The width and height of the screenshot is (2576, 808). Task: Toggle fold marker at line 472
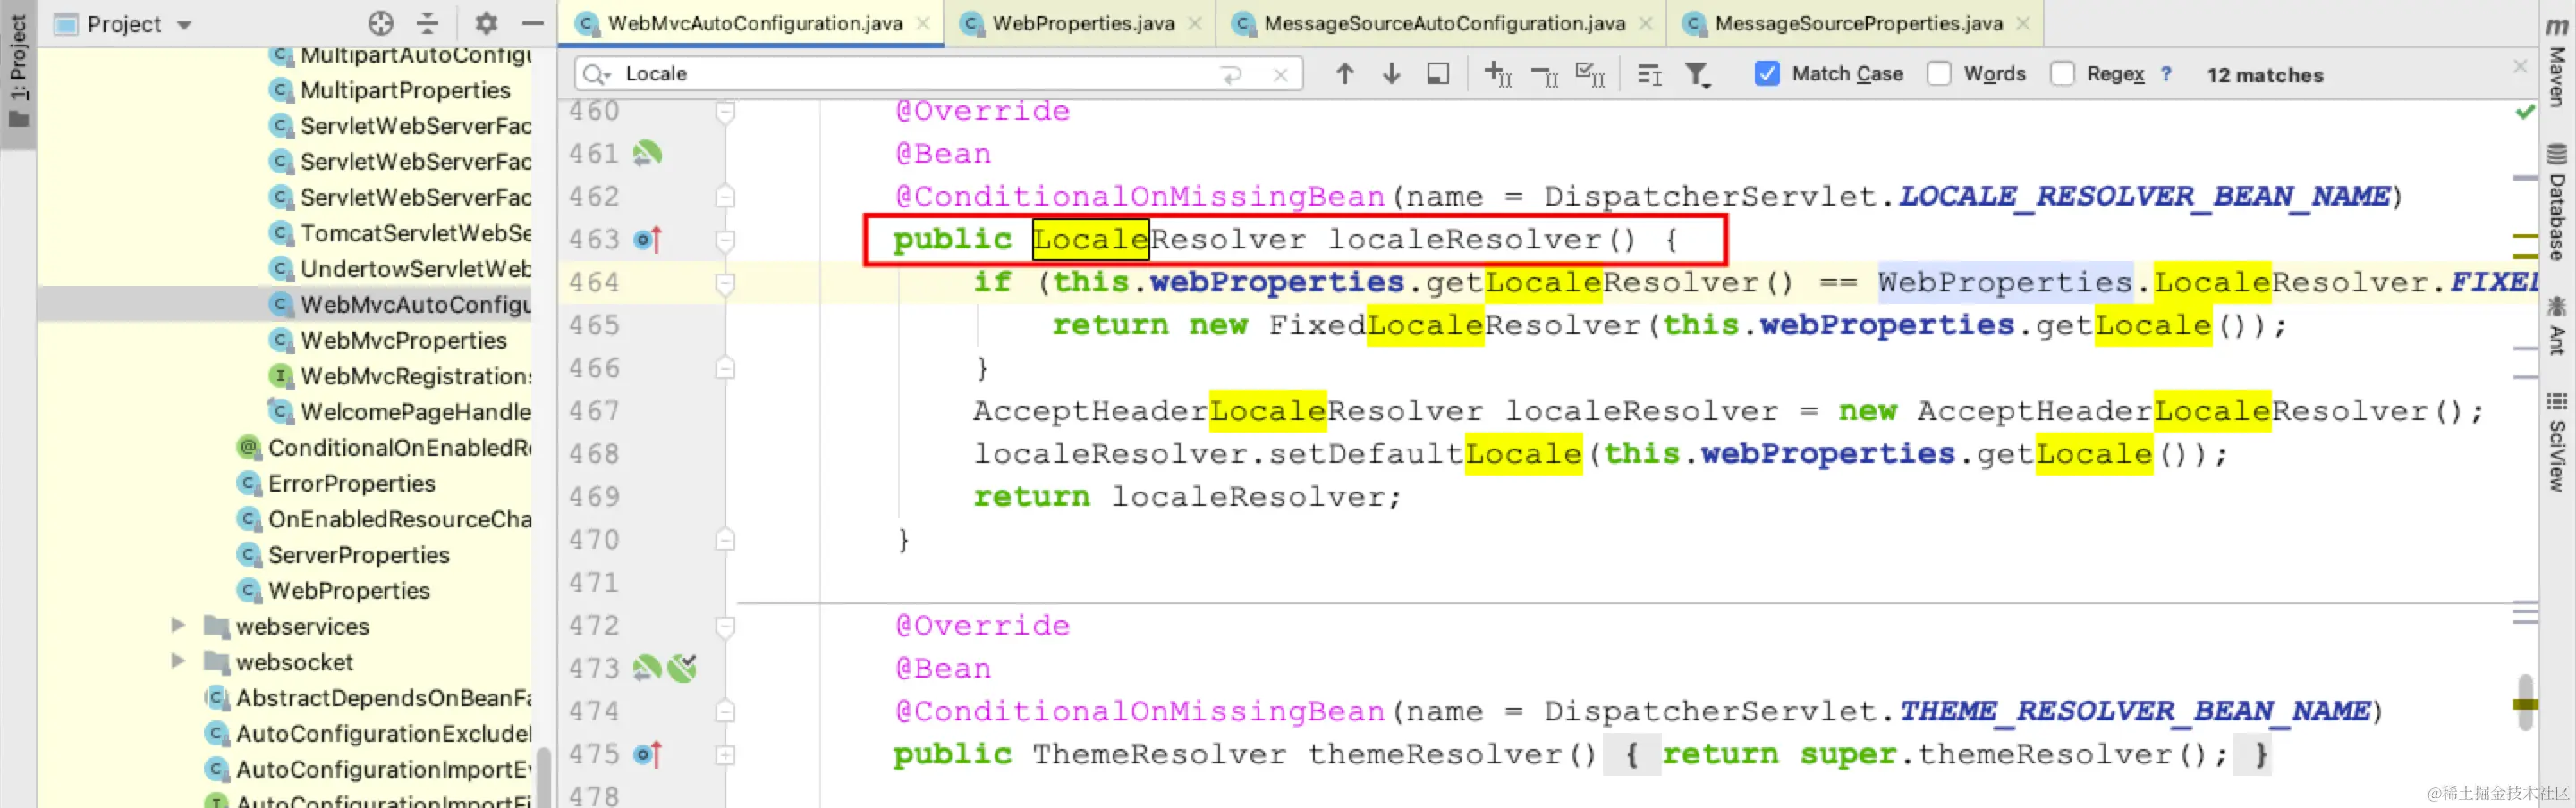point(726,627)
